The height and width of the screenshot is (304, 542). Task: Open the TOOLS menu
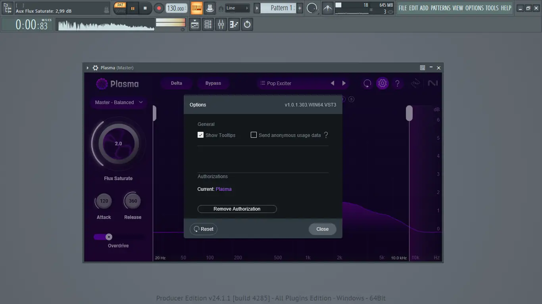[x=492, y=8]
